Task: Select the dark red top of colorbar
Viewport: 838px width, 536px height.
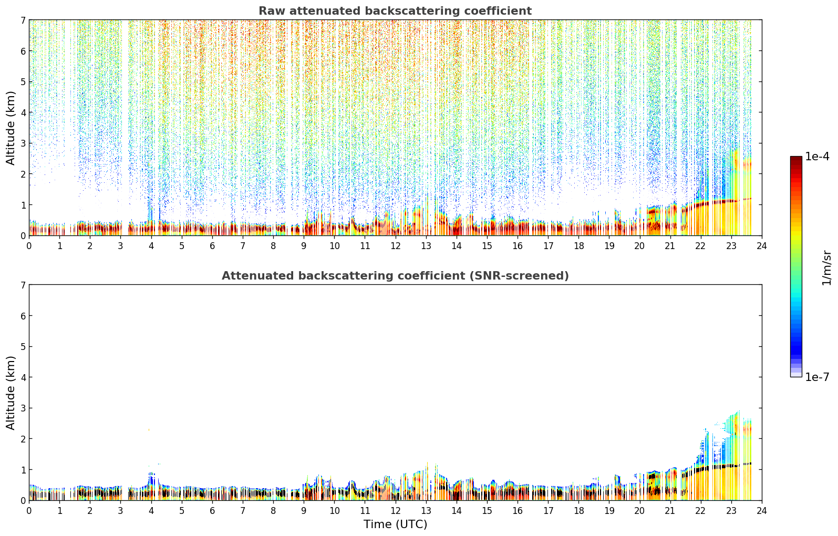Action: tap(796, 162)
